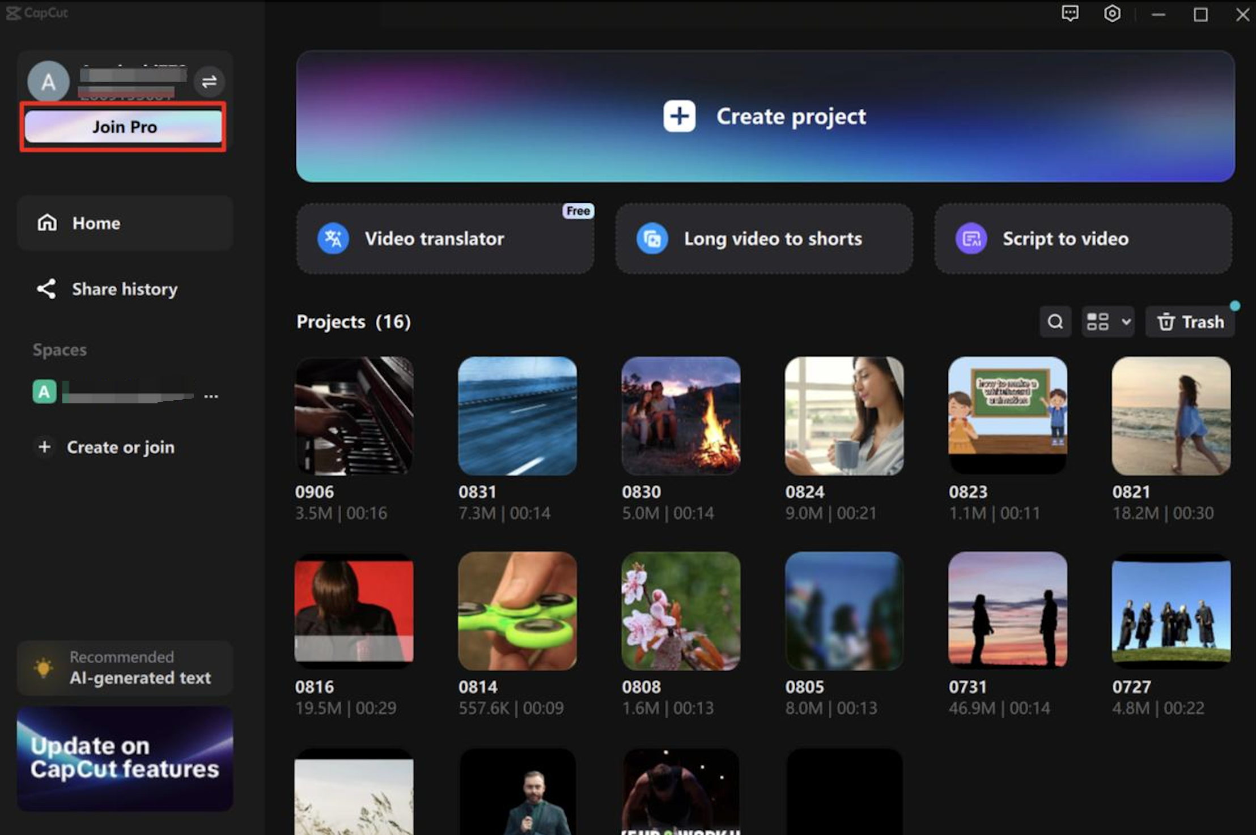The height and width of the screenshot is (835, 1256).
Task: Open the Trash for deleted projects
Action: coord(1190,322)
